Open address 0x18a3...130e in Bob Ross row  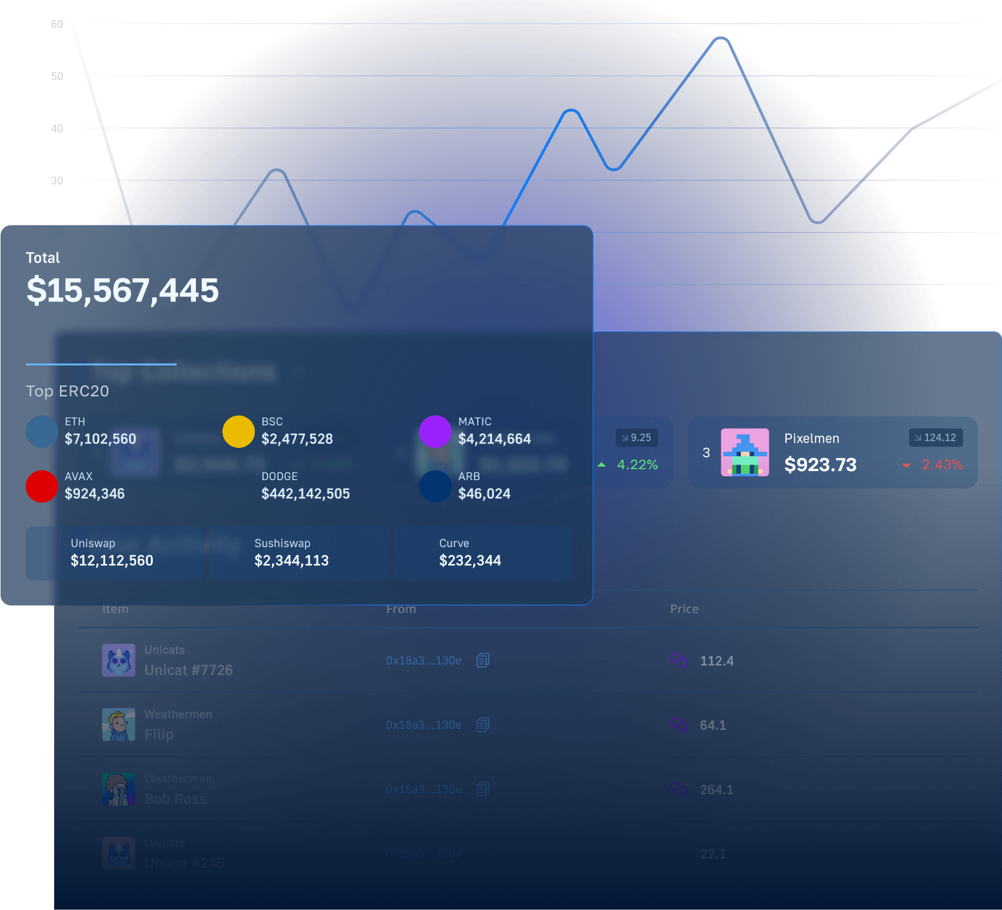click(424, 789)
